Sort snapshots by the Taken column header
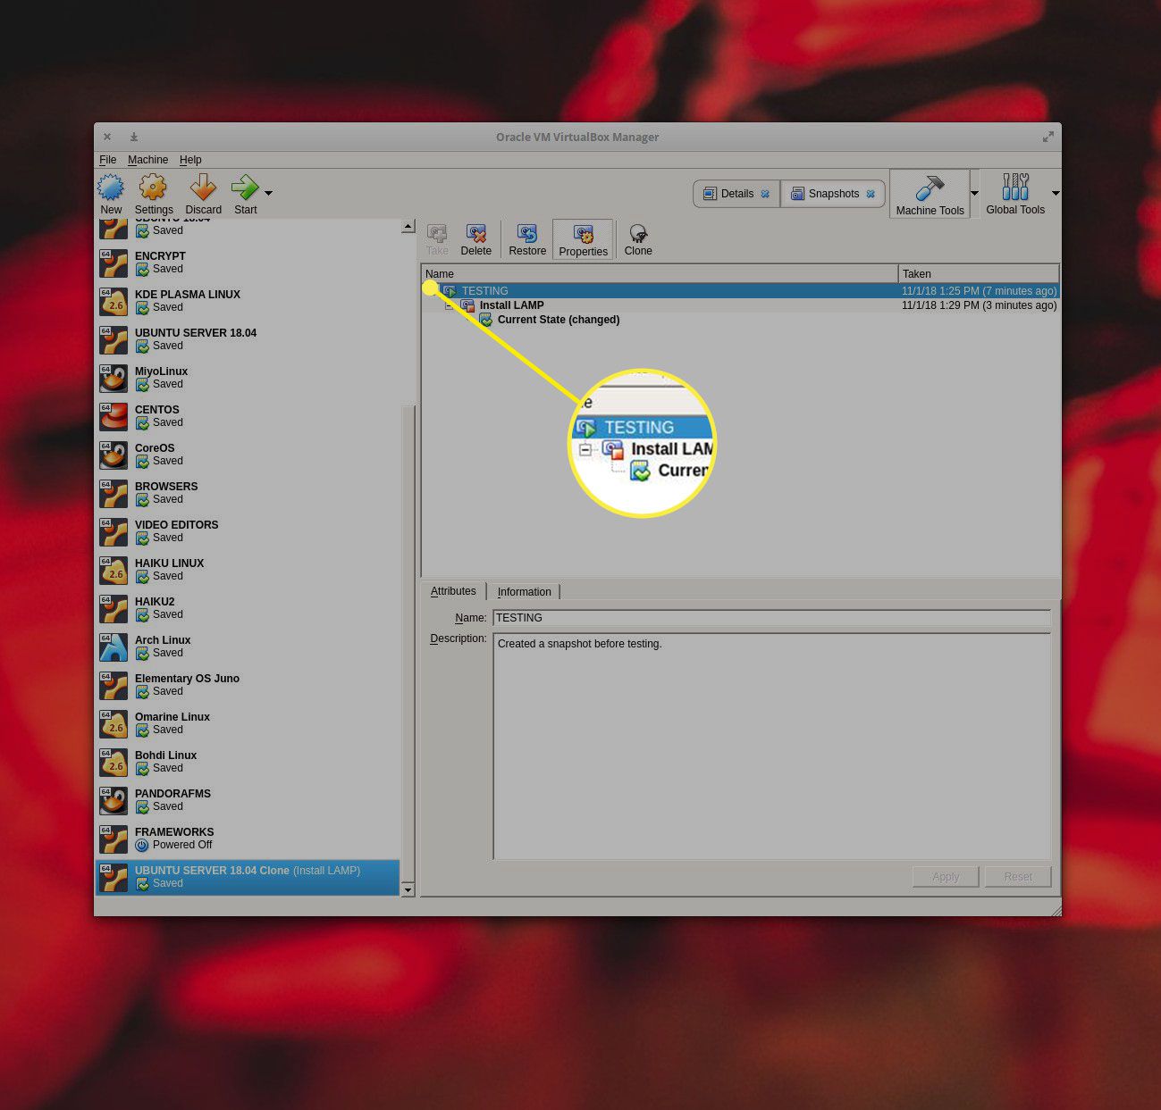This screenshot has height=1110, width=1161. tap(979, 274)
